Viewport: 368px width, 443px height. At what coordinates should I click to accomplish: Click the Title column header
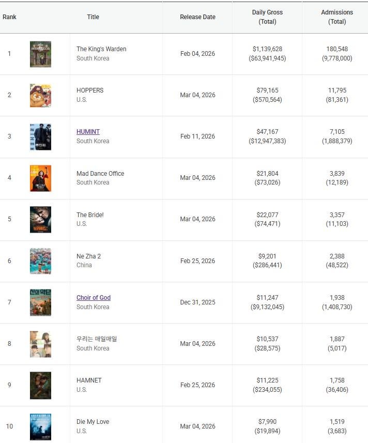(93, 17)
